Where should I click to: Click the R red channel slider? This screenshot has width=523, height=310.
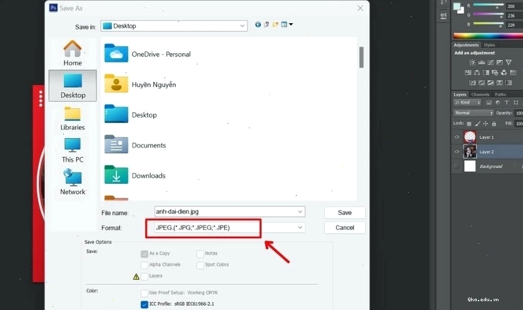point(489,6)
